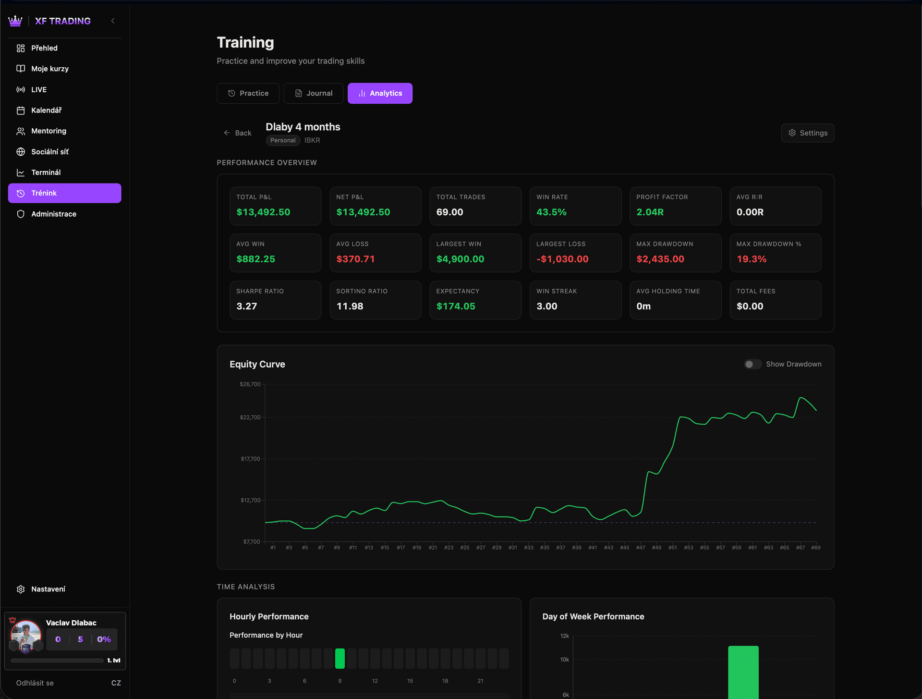Open Sociální síť globe icon
The width and height of the screenshot is (922, 699).
[x=21, y=152]
